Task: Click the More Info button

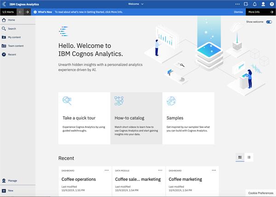Action: pos(261,12)
